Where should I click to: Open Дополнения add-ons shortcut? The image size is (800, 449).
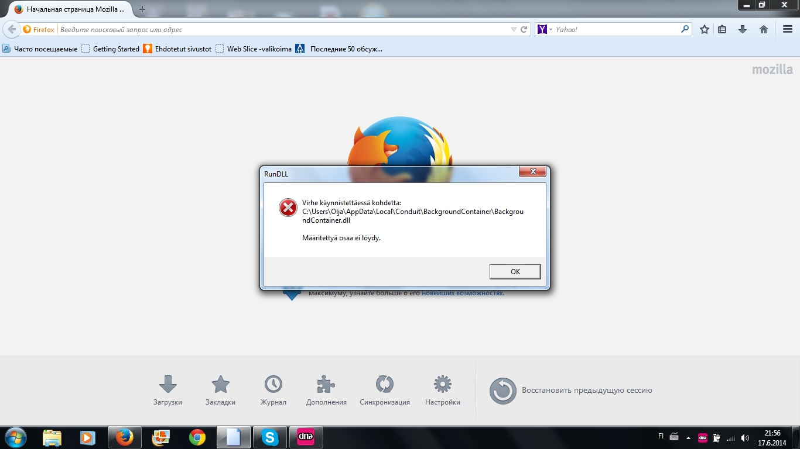[326, 390]
